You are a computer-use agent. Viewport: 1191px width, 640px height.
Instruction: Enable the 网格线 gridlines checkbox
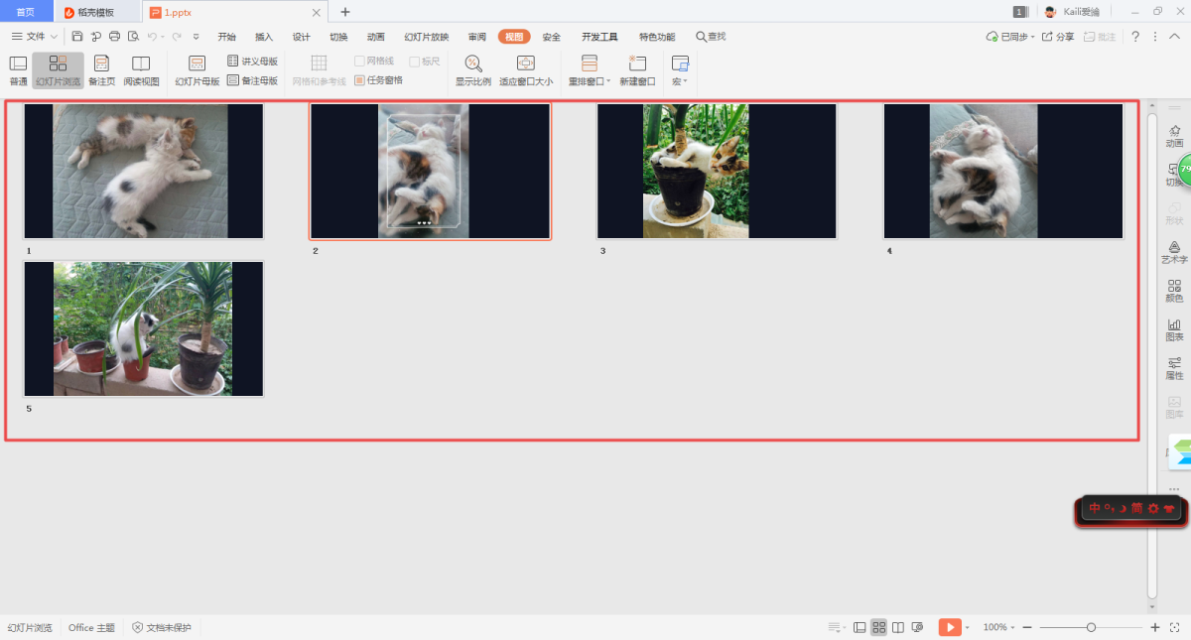(x=360, y=62)
